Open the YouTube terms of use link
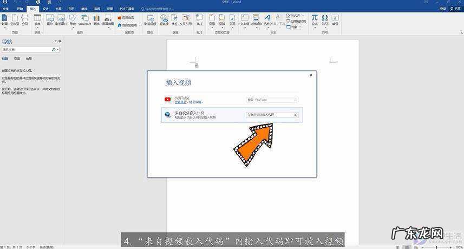Viewport: 464px width, 249px height. coord(180,102)
